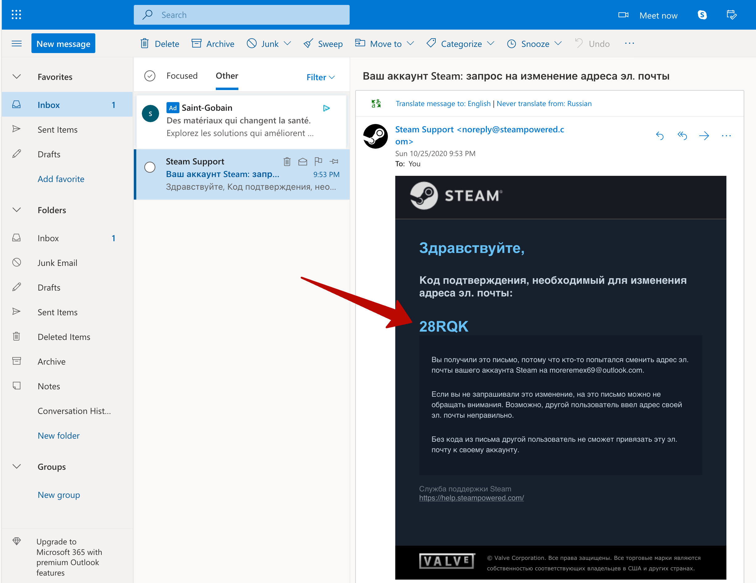756x583 pixels.
Task: Open Drafts under Favorites
Action: (67, 154)
